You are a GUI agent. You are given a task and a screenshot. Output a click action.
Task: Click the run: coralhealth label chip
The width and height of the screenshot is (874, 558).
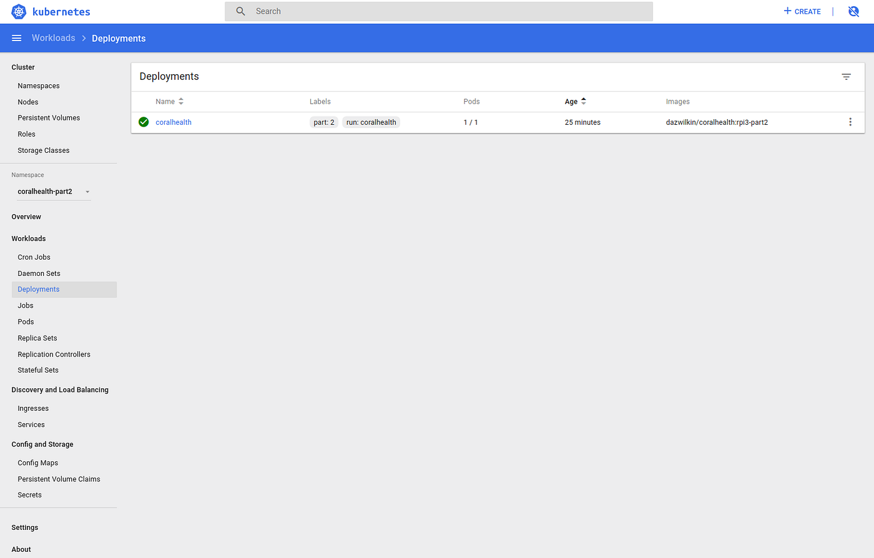point(371,122)
